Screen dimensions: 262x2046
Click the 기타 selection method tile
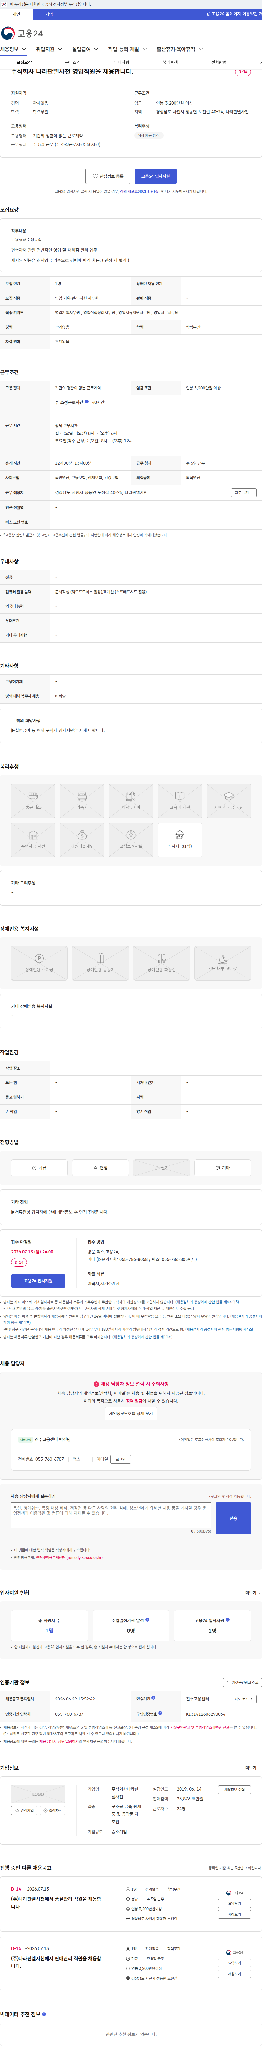click(x=222, y=1168)
